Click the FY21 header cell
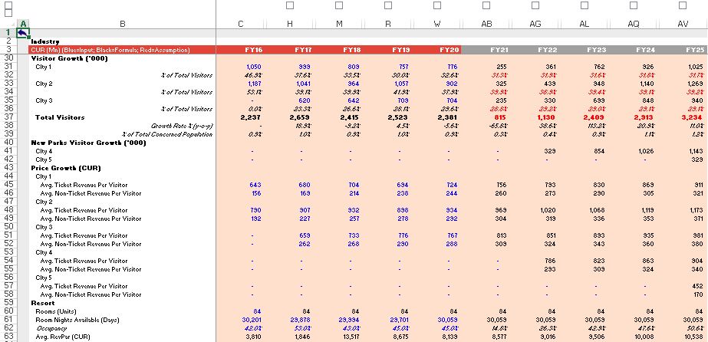 pos(486,50)
